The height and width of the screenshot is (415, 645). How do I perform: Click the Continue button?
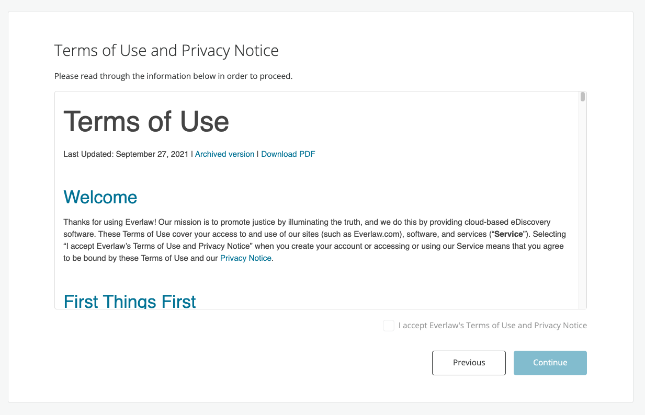click(x=550, y=363)
